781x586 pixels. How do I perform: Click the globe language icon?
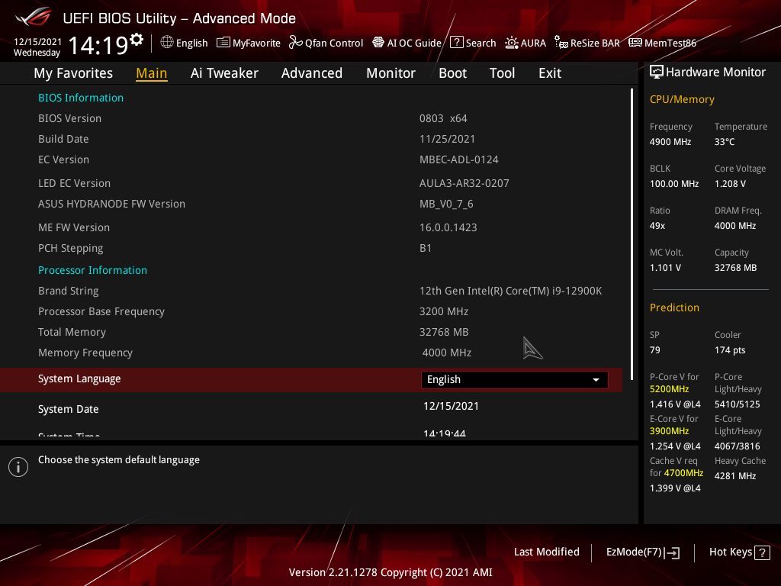point(167,43)
